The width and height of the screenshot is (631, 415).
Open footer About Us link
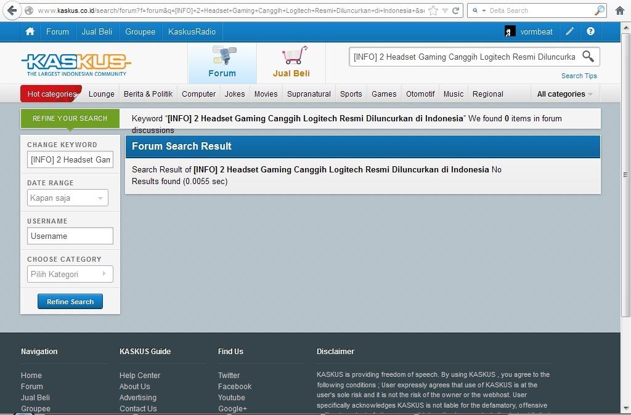pos(134,387)
